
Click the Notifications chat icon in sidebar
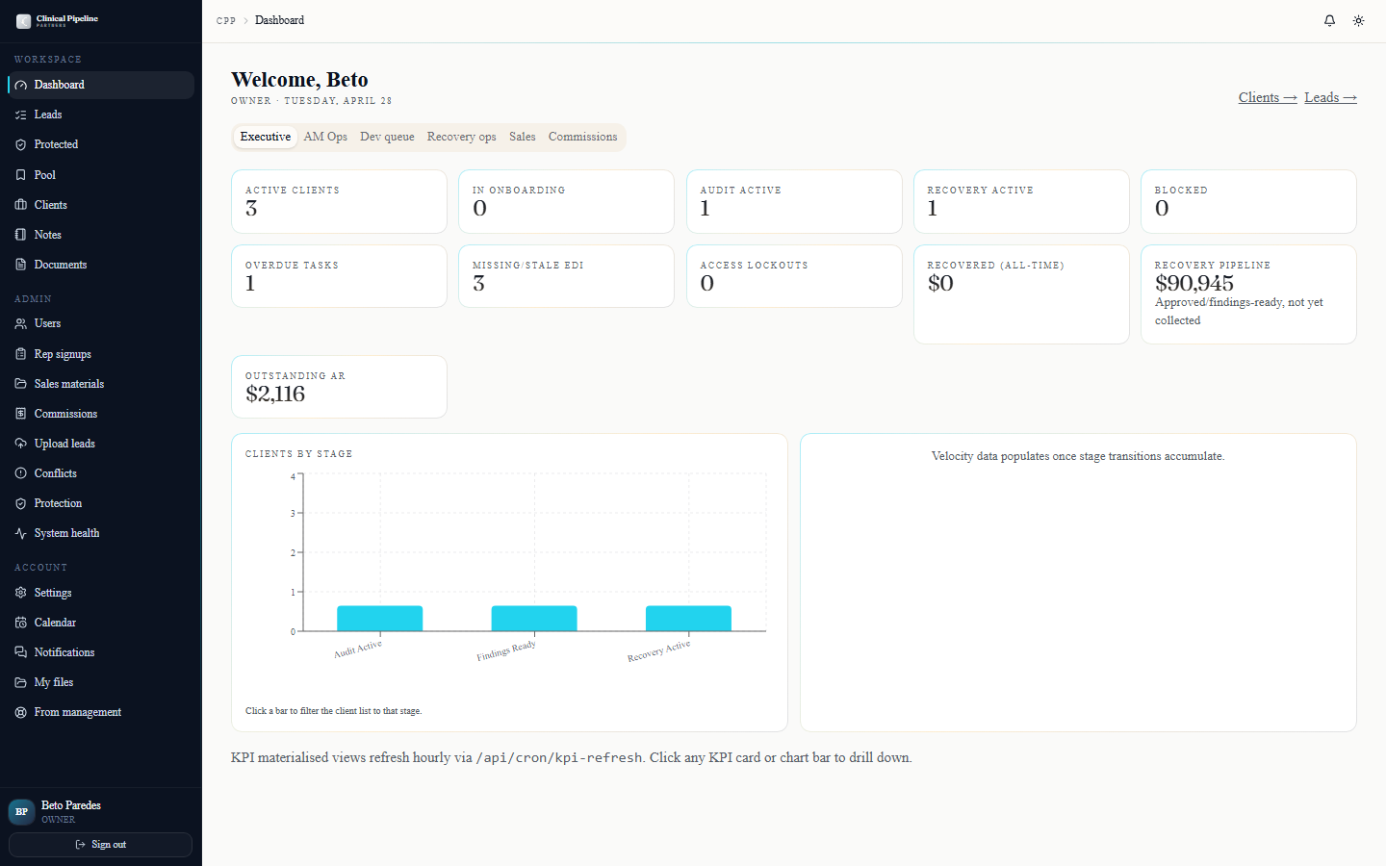pos(21,652)
